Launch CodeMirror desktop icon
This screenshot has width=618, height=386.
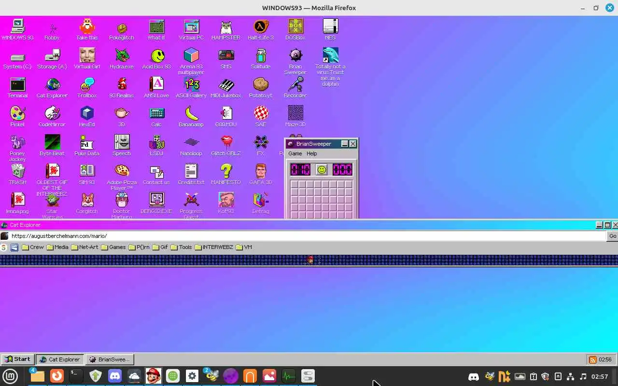pos(52,116)
